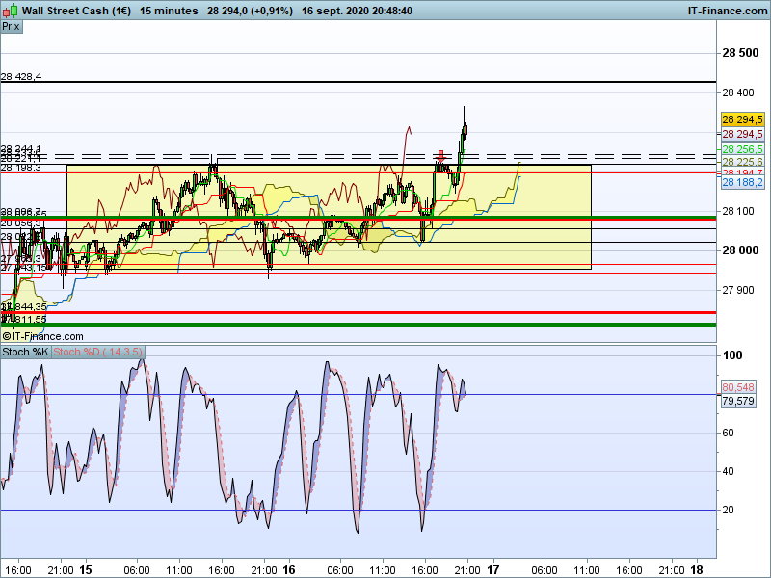Click the 80,548 stochastic %D value label
The height and width of the screenshot is (578, 771).
tap(738, 387)
